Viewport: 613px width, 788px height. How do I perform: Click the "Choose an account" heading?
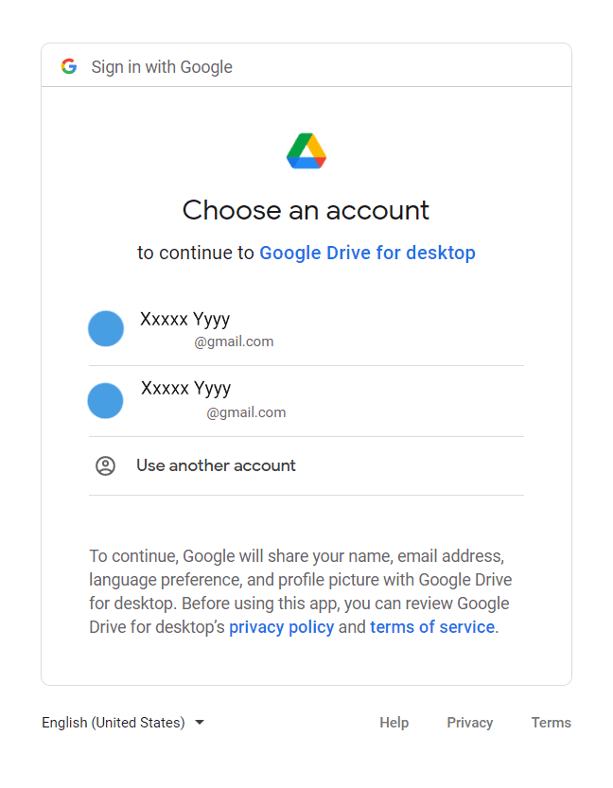coord(306,210)
